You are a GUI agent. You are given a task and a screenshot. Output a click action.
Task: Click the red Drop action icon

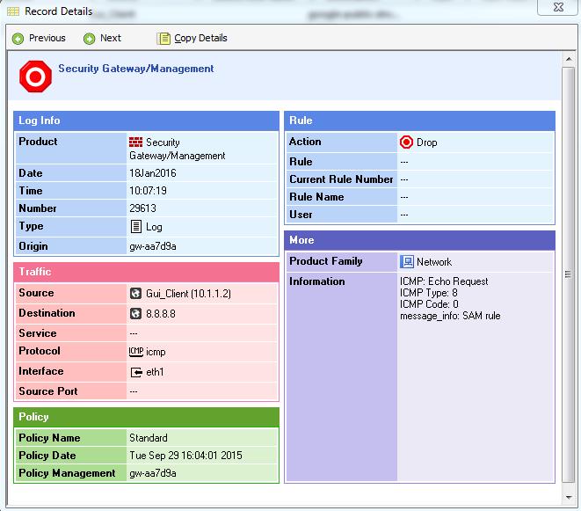pos(406,142)
